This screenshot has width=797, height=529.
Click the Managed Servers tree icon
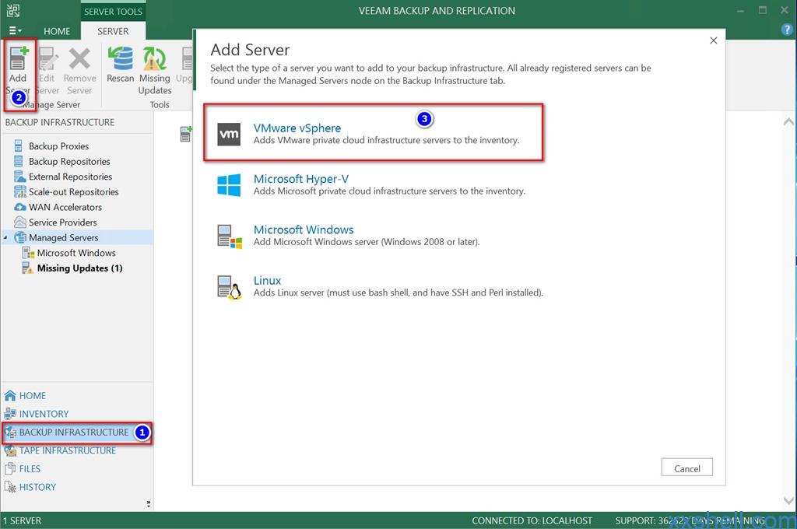[19, 237]
